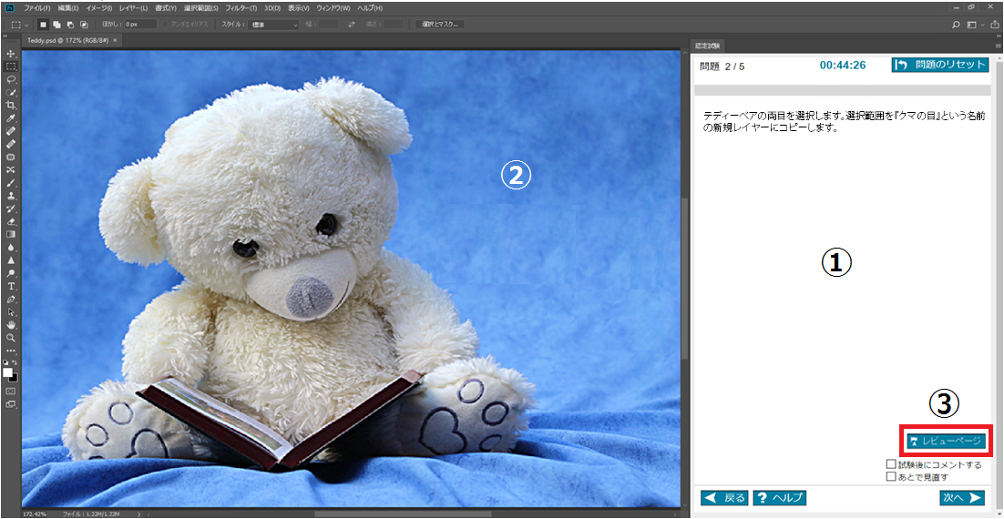This screenshot has height=519, width=1004.
Task: Check the あとで見直す checkbox
Action: 891,476
